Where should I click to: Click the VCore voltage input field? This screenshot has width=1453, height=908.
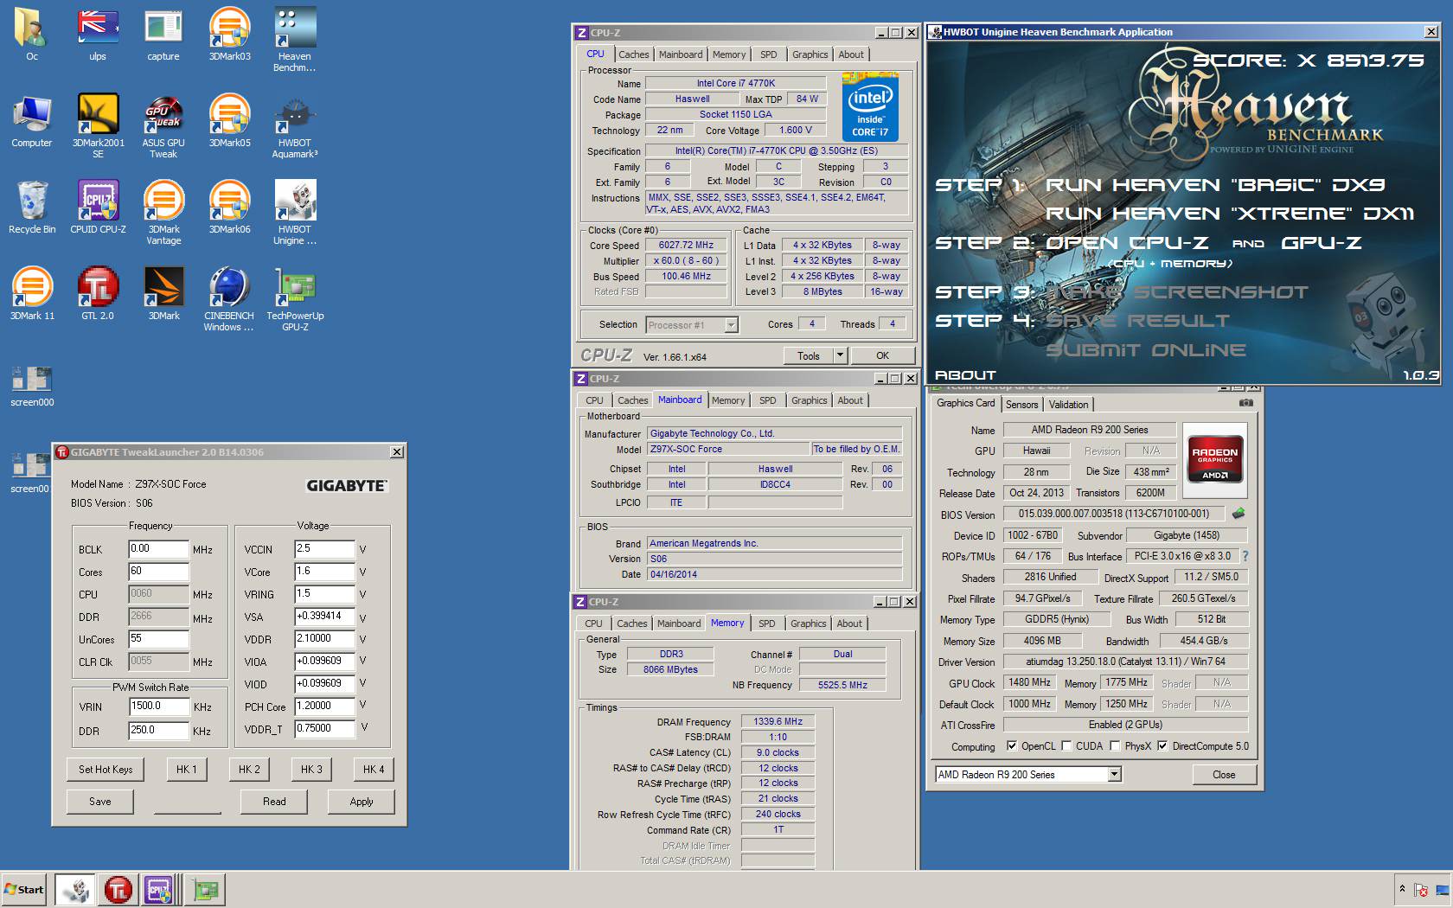pyautogui.click(x=325, y=572)
